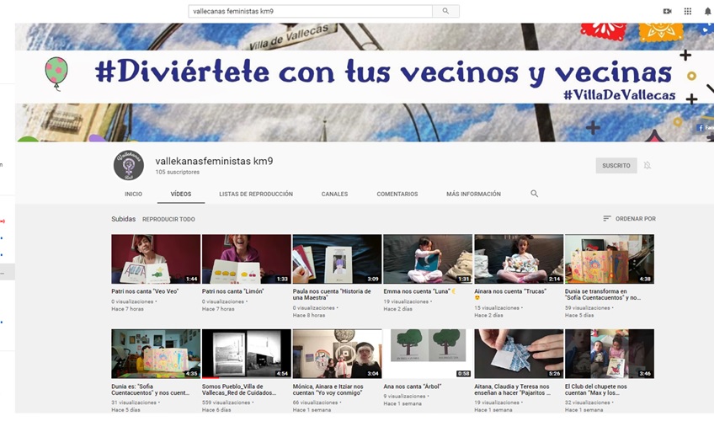Viewport: 725px width, 421px height.
Task: Open Dunia se transforma video thumbnail
Action: [610, 258]
